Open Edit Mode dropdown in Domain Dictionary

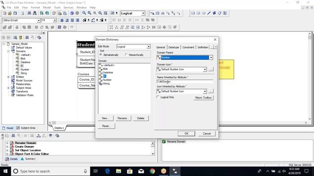click(x=148, y=46)
